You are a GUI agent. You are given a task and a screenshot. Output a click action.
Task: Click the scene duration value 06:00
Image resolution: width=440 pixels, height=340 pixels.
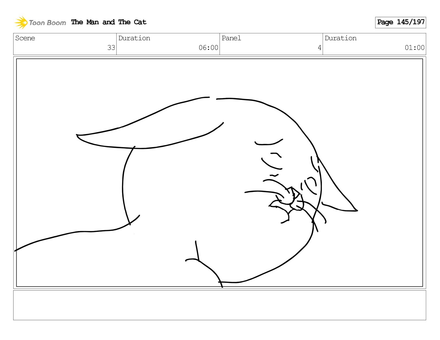[x=208, y=48]
